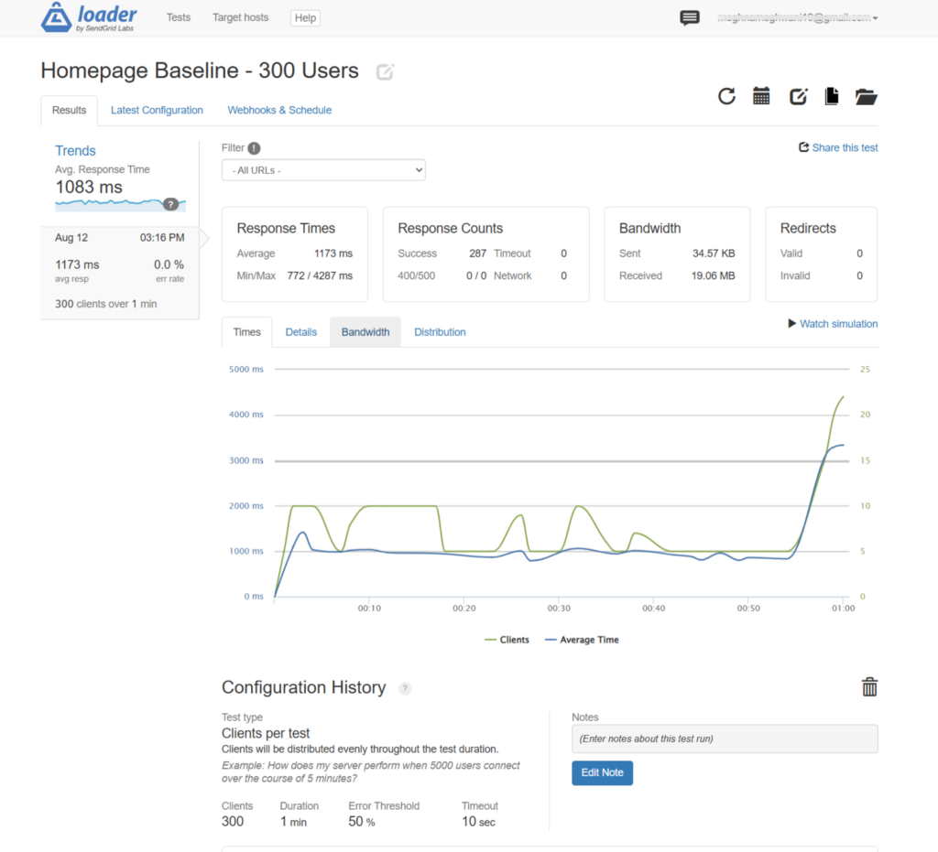938x852 pixels.
Task: Open the Tests menu
Action: pos(179,17)
